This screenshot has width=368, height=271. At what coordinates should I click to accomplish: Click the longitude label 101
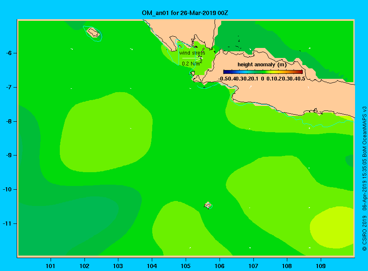(x=51, y=266)
